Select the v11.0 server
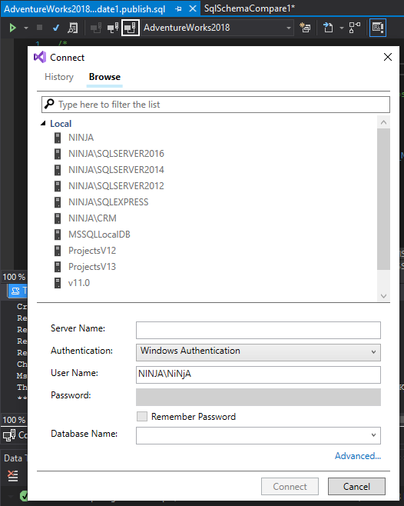Image resolution: width=404 pixels, height=506 pixels. [79, 283]
